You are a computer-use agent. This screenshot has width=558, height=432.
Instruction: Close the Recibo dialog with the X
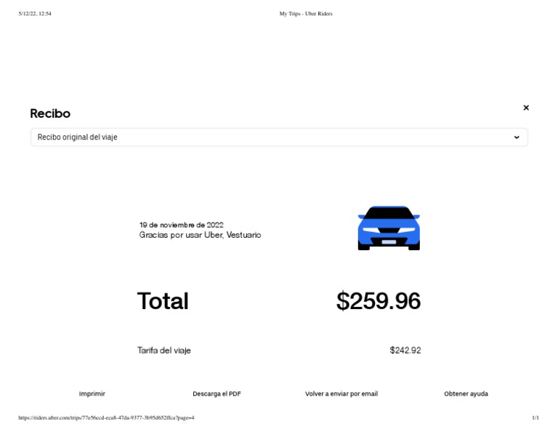[x=526, y=108]
